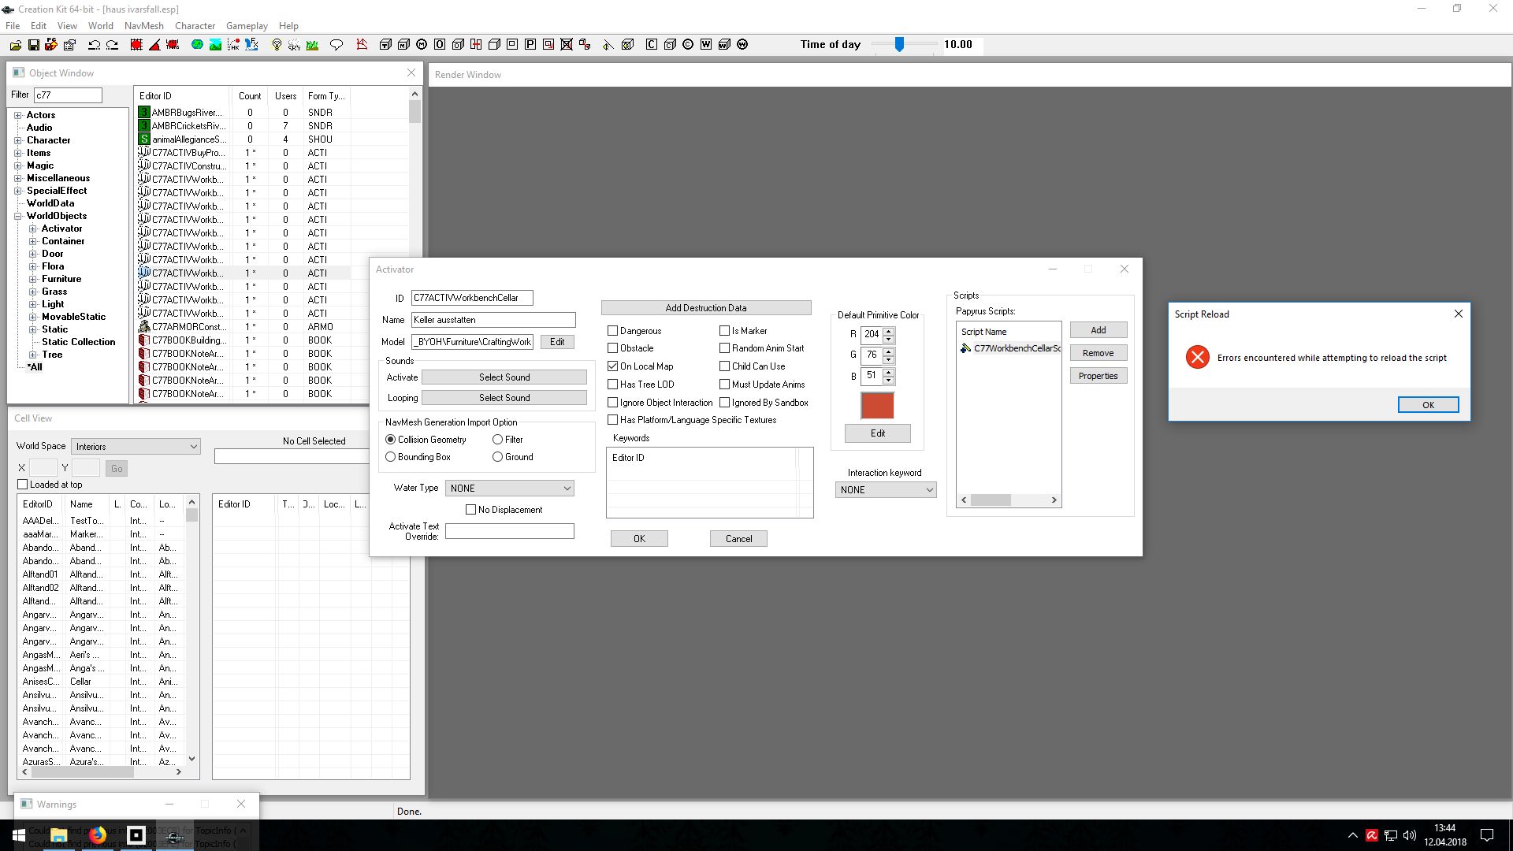Enable the Dangerous checkbox

tap(612, 331)
